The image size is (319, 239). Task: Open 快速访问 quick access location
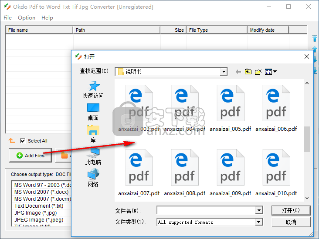[x=93, y=90]
